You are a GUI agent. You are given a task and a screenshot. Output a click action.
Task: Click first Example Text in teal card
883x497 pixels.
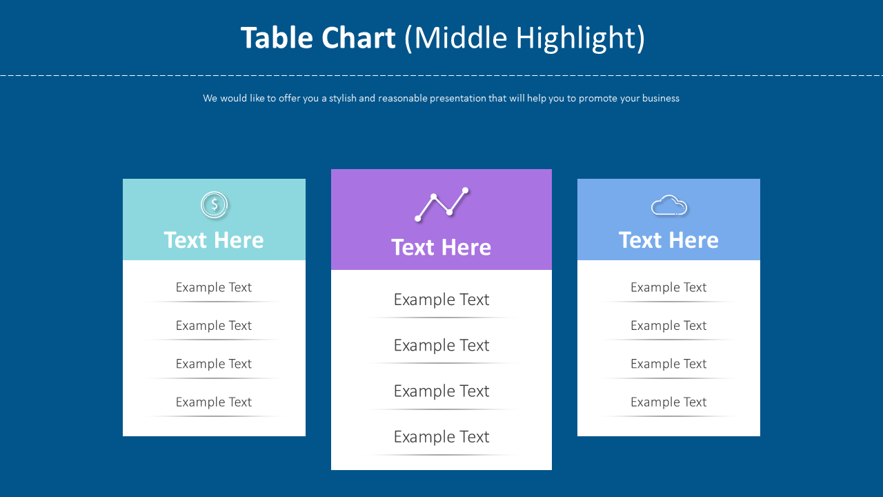click(x=214, y=287)
